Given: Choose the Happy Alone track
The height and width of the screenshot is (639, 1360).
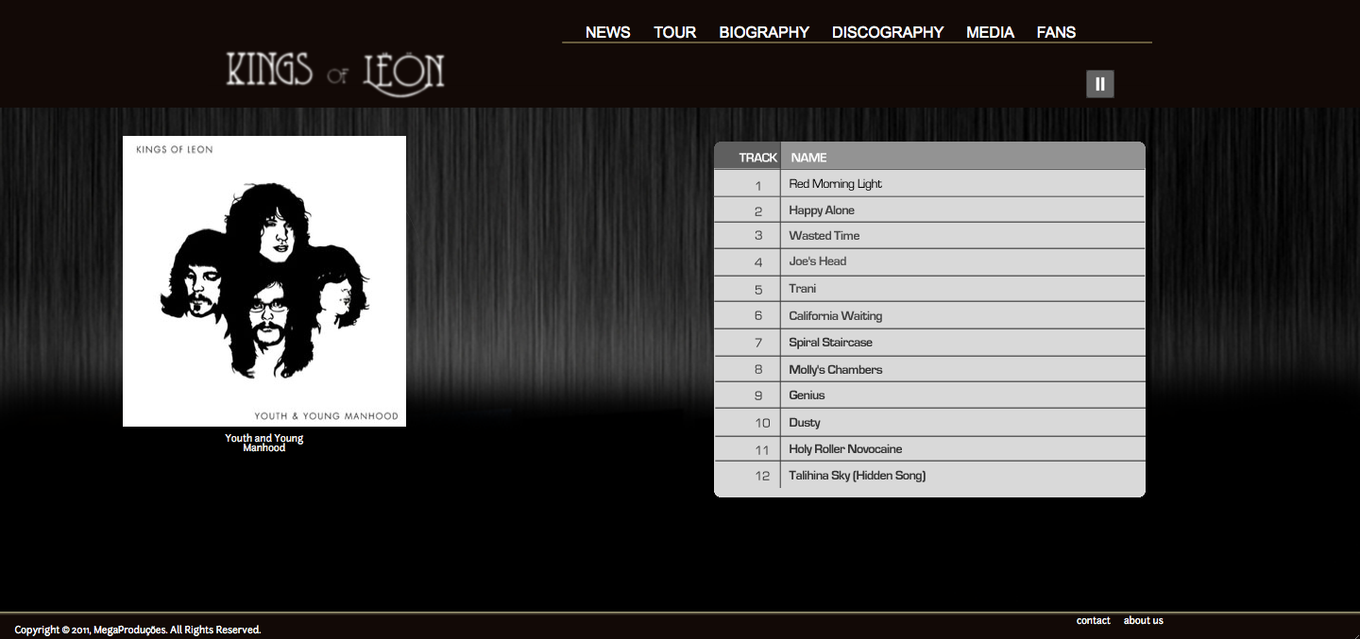Looking at the screenshot, I should click(822, 210).
